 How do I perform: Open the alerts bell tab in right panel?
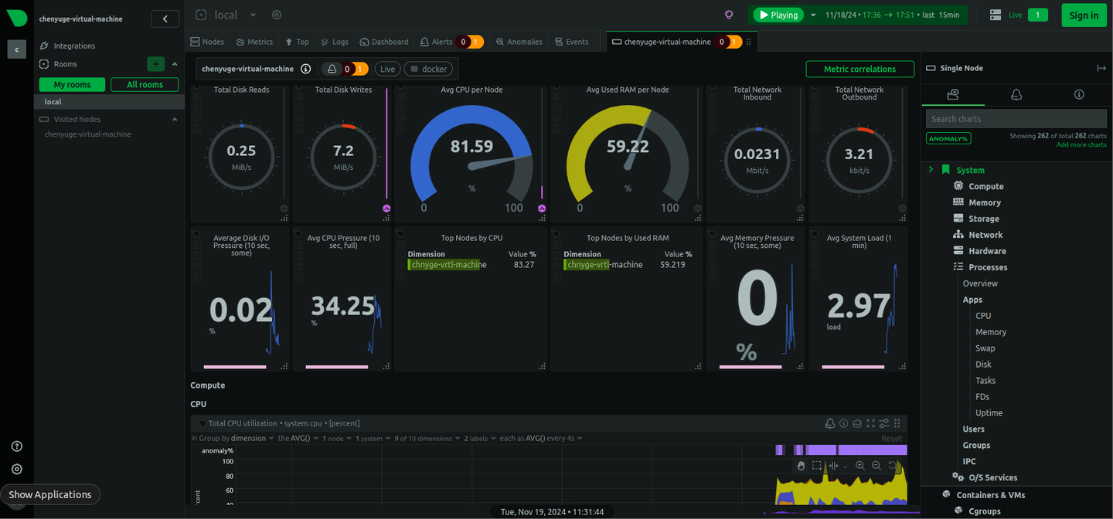1016,94
